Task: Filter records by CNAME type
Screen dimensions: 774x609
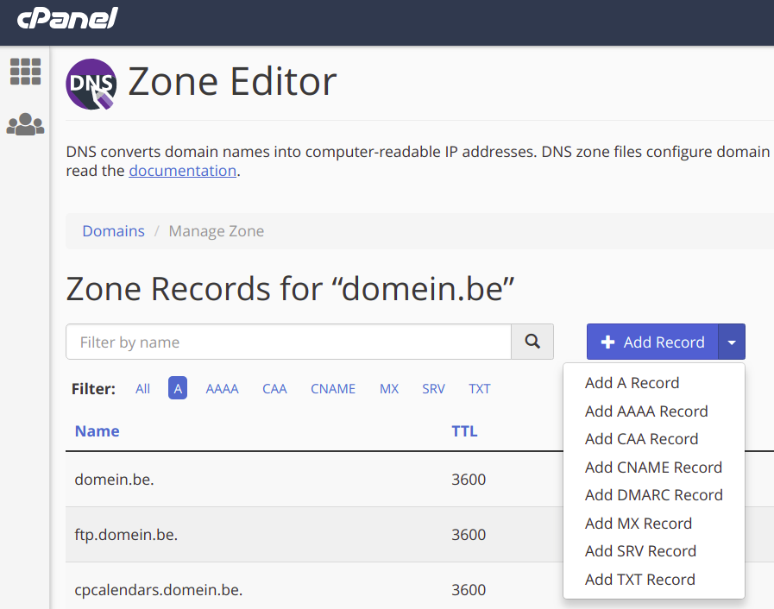Action: pyautogui.click(x=333, y=389)
